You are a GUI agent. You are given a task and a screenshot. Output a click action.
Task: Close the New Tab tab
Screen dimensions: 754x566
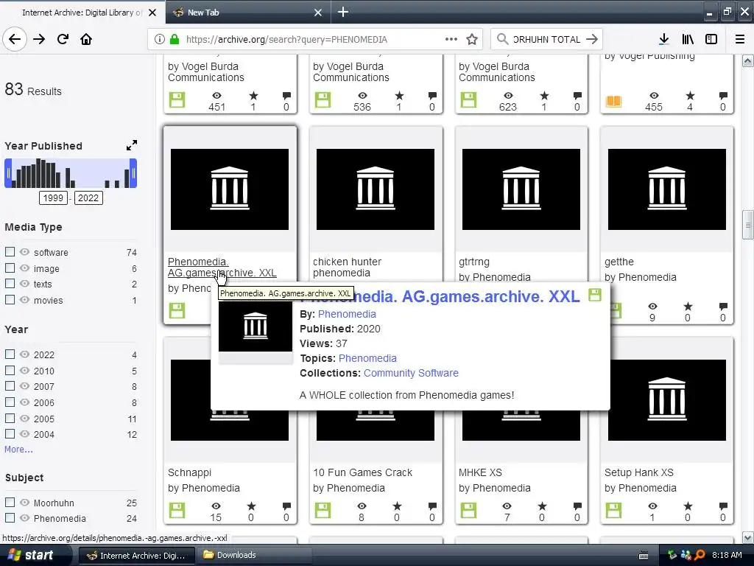click(318, 13)
